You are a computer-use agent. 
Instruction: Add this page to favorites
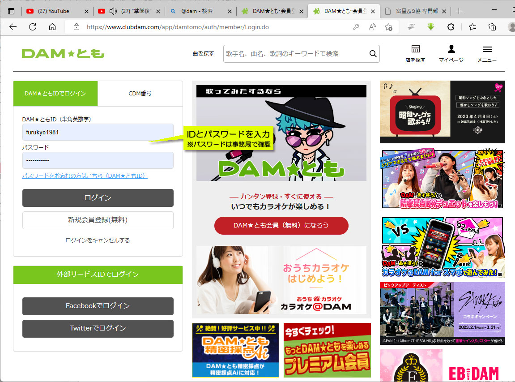[x=388, y=27]
